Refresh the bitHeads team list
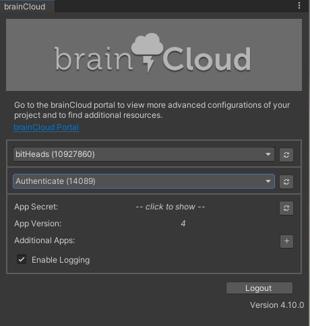 point(286,155)
